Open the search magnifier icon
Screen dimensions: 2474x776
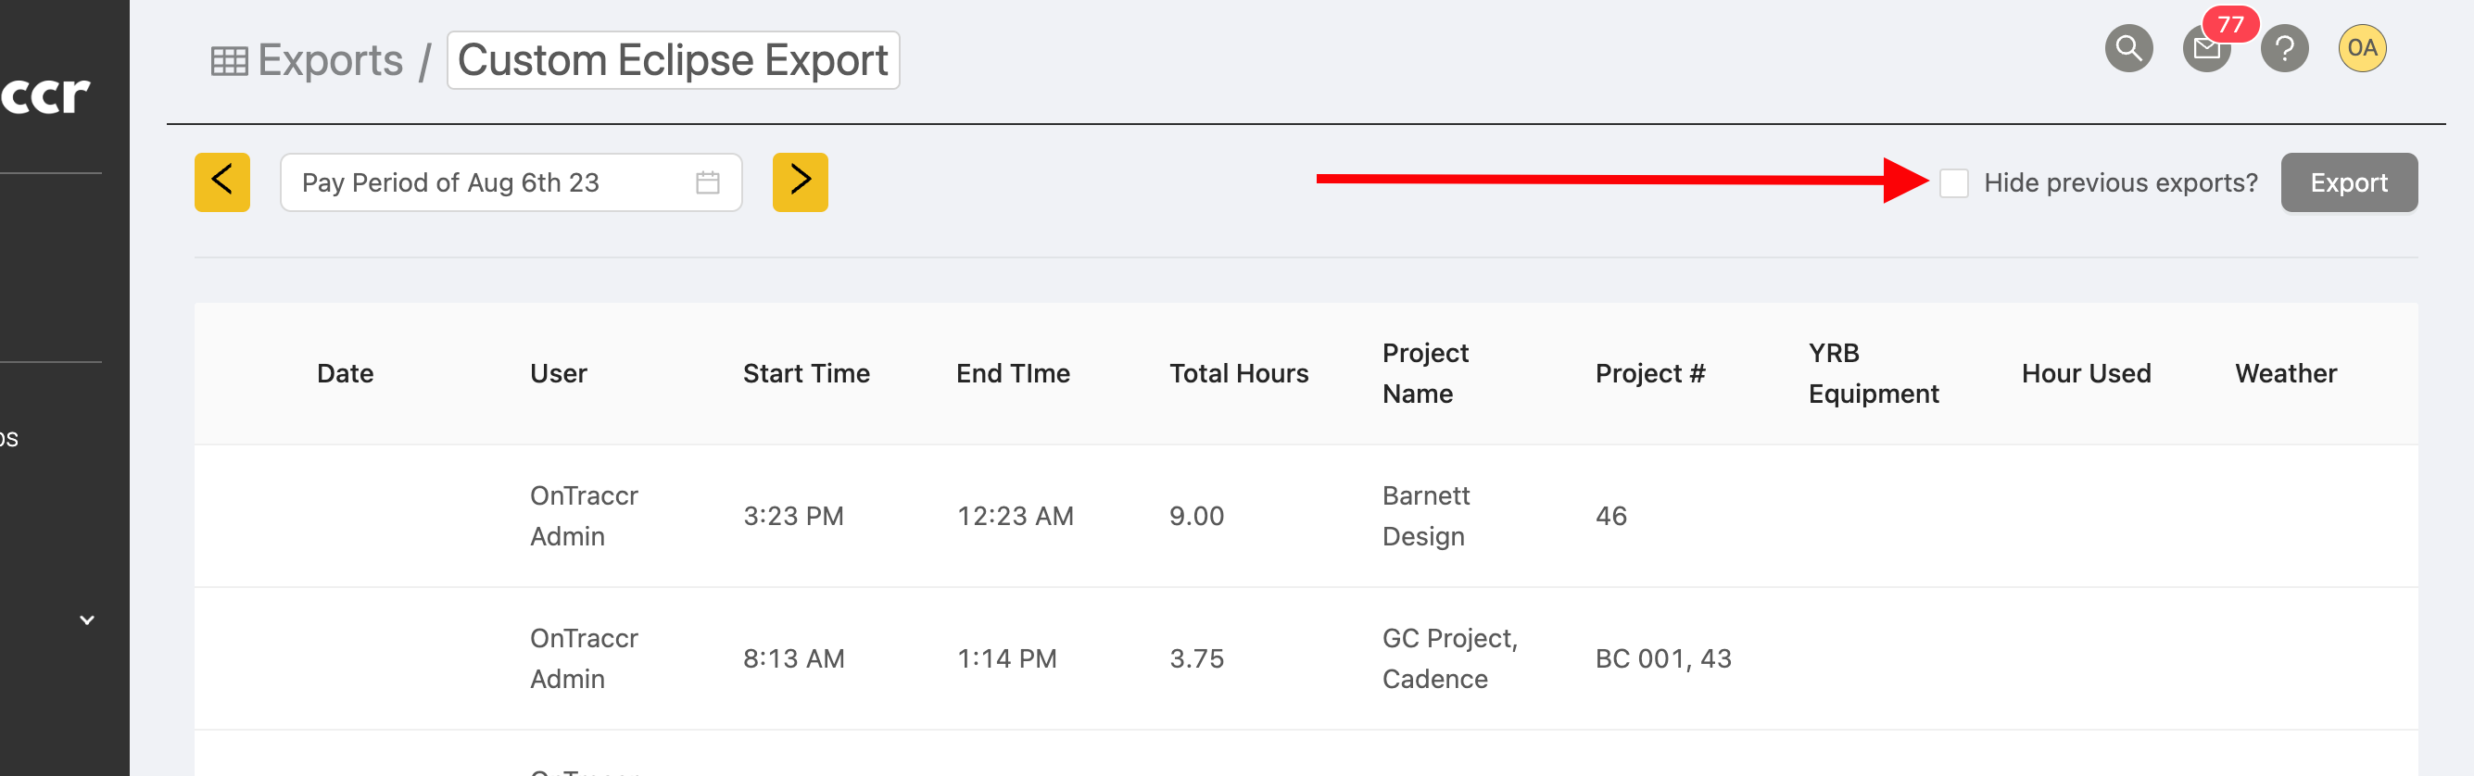2128,48
